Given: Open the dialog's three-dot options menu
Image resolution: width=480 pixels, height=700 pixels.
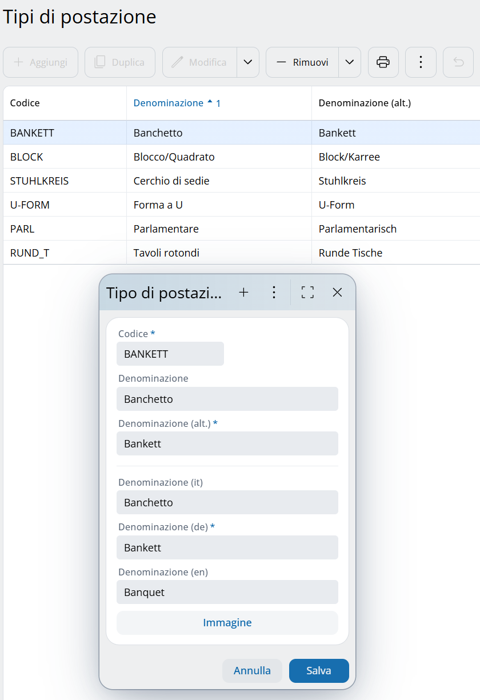Looking at the screenshot, I should point(274,293).
